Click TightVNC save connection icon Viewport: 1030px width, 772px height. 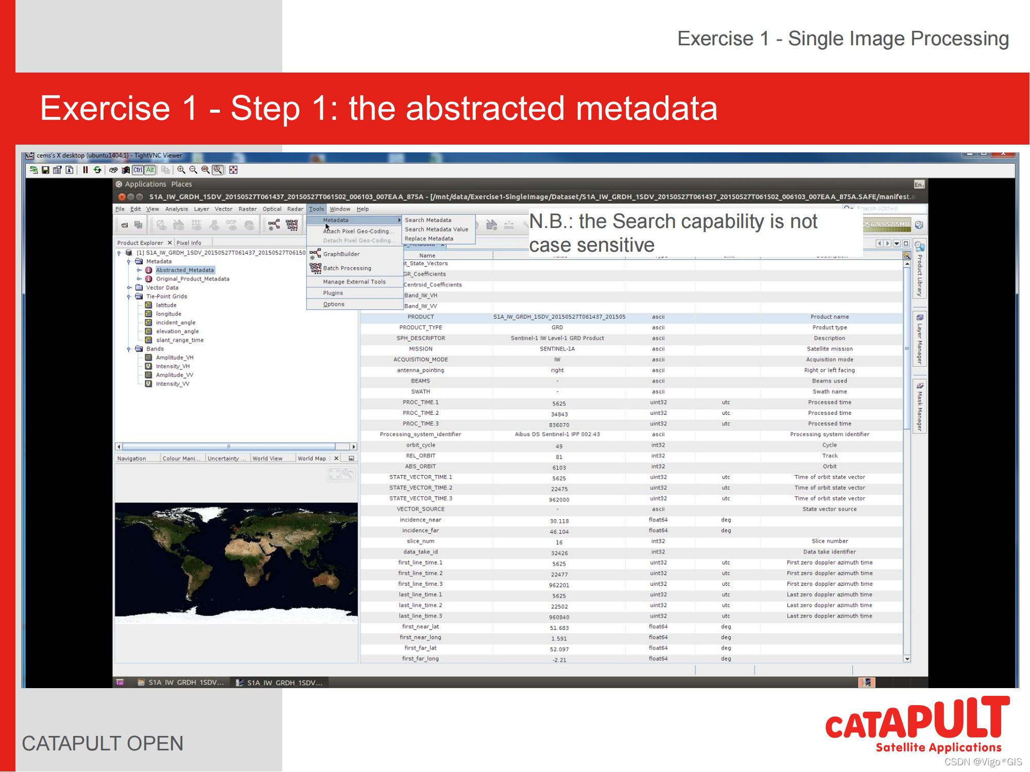45,170
